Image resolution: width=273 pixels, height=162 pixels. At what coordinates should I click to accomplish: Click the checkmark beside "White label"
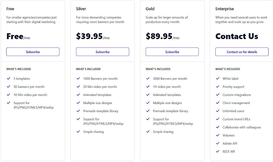(217, 78)
